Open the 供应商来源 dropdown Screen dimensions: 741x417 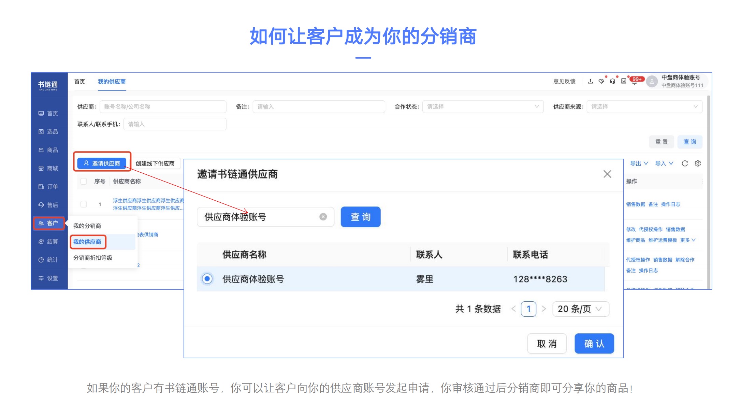tap(644, 106)
